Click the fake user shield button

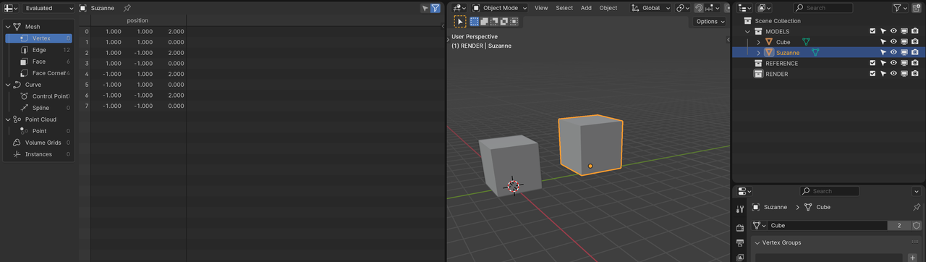click(x=917, y=226)
